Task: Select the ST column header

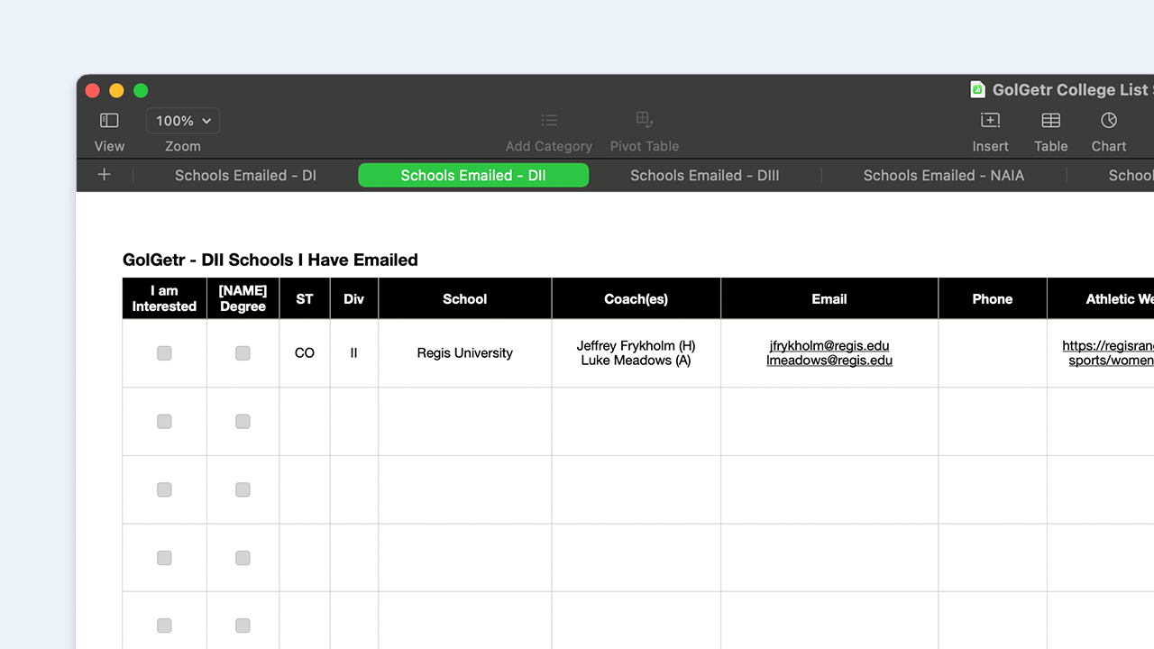Action: [305, 298]
